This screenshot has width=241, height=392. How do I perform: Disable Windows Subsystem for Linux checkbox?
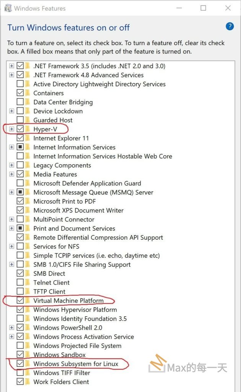point(20,364)
